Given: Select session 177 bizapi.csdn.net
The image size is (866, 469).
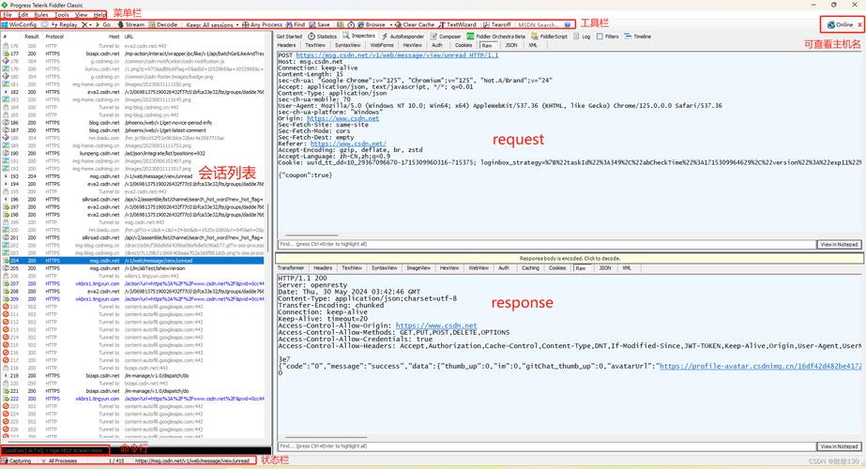Looking at the screenshot, I should [133, 53].
